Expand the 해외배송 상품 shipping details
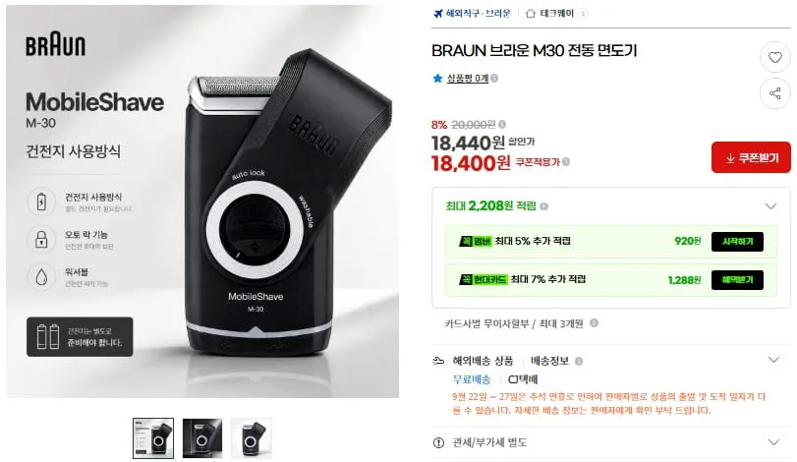This screenshot has width=797, height=462. click(773, 360)
